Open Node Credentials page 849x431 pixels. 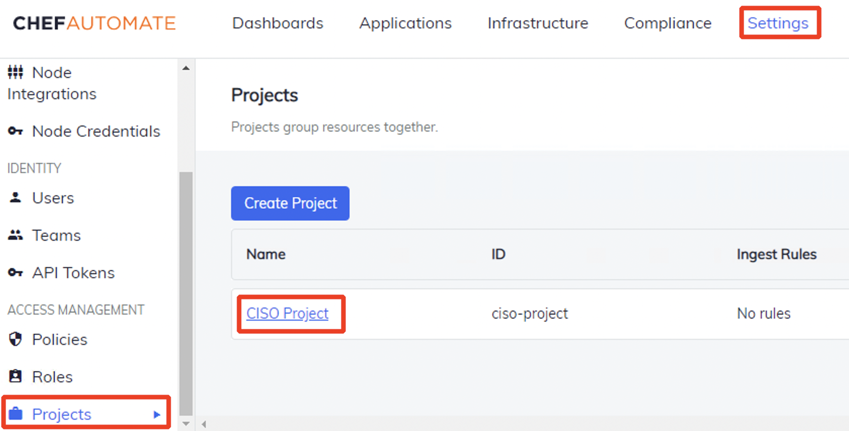96,131
